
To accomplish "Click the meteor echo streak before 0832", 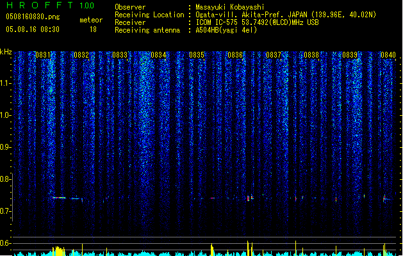I will 76,198.
